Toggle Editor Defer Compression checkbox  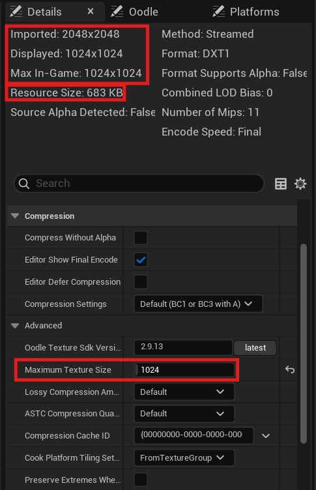point(141,282)
